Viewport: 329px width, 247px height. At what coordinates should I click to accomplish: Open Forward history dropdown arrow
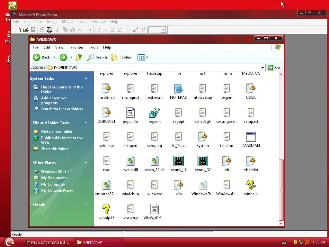pyautogui.click(x=71, y=57)
